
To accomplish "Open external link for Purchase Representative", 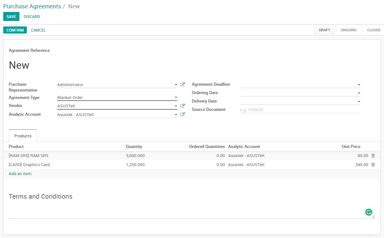I will (182, 84).
